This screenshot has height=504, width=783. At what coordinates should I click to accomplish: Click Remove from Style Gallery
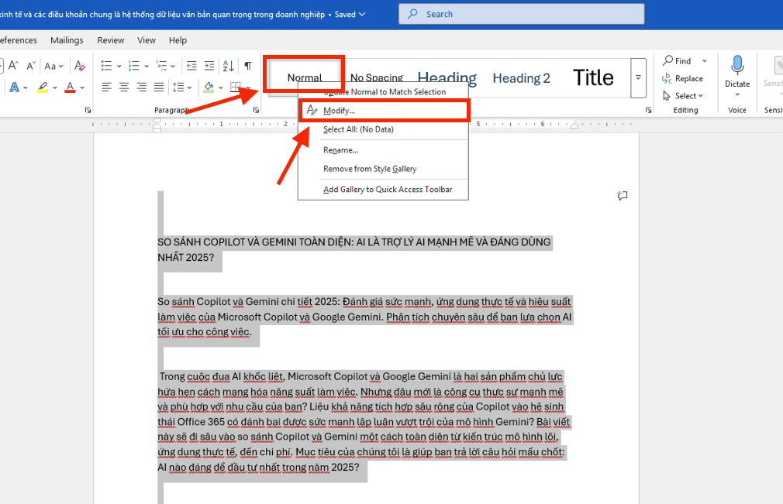[x=370, y=169]
